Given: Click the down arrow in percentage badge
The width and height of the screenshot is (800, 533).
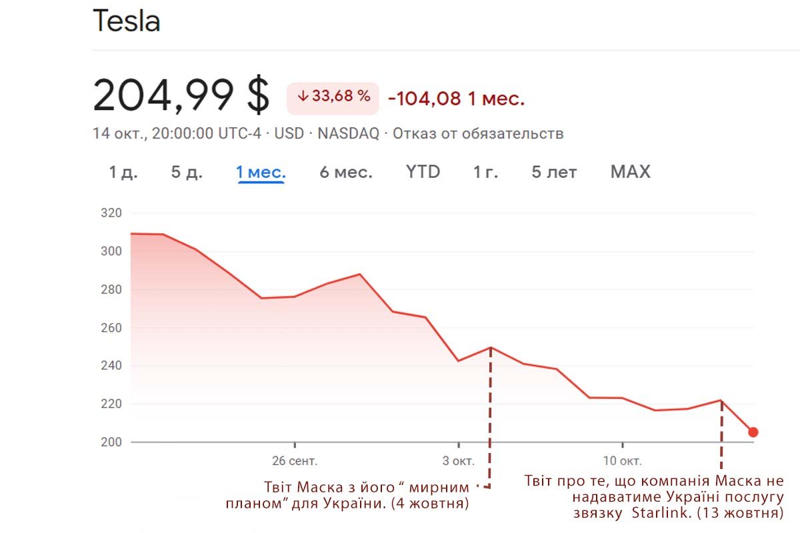Looking at the screenshot, I should pyautogui.click(x=302, y=97).
